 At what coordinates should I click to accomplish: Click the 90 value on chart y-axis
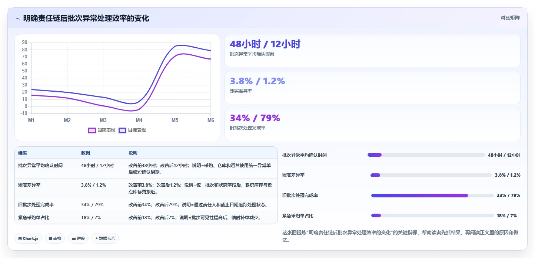click(x=25, y=43)
